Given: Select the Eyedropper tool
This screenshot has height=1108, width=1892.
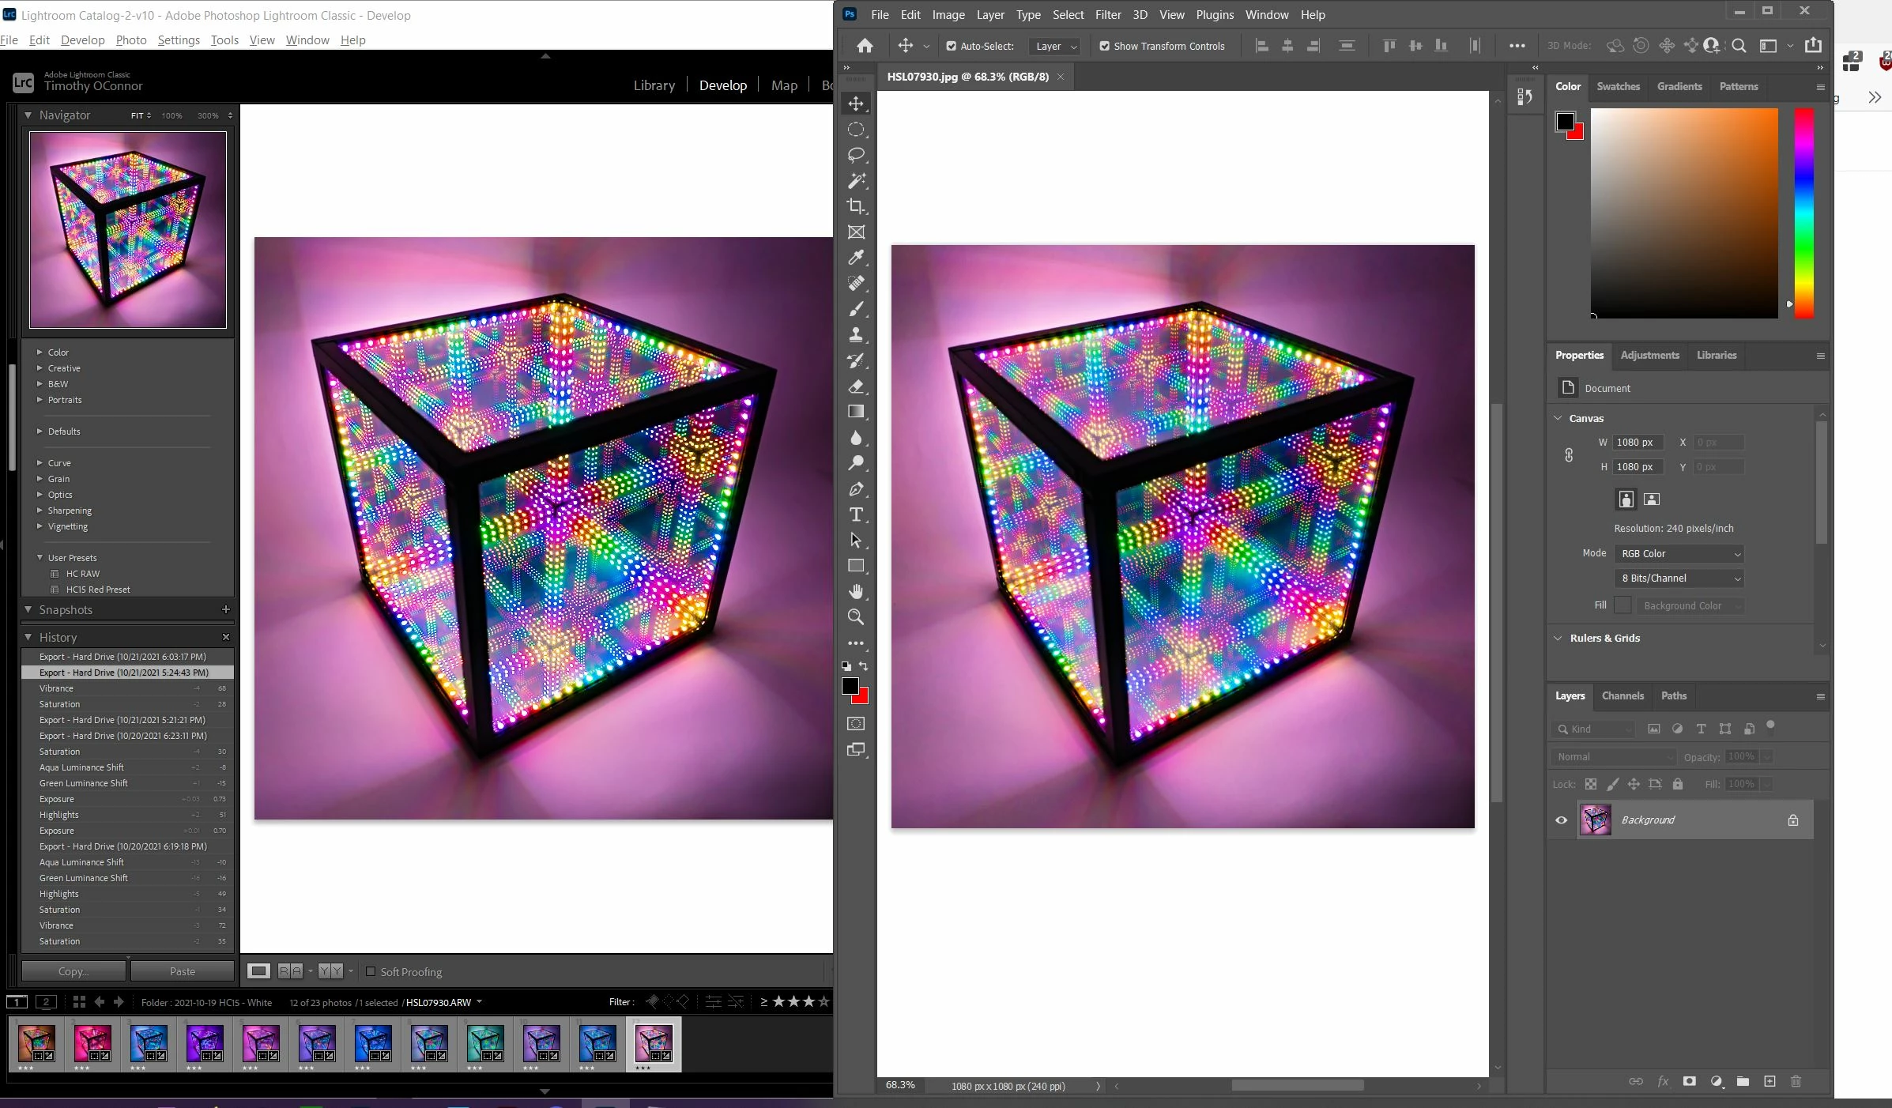Looking at the screenshot, I should pos(856,258).
